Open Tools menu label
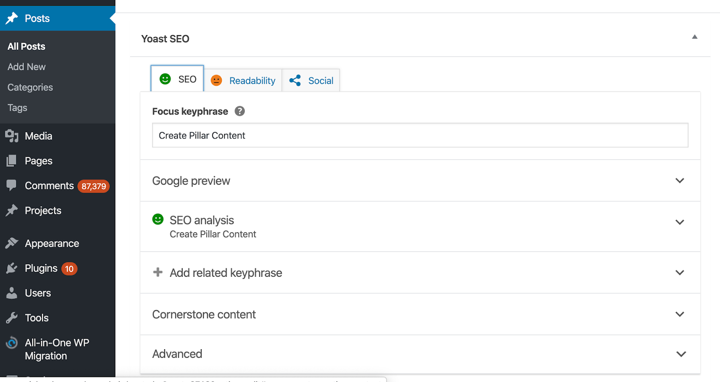This screenshot has width=720, height=382. pos(37,318)
